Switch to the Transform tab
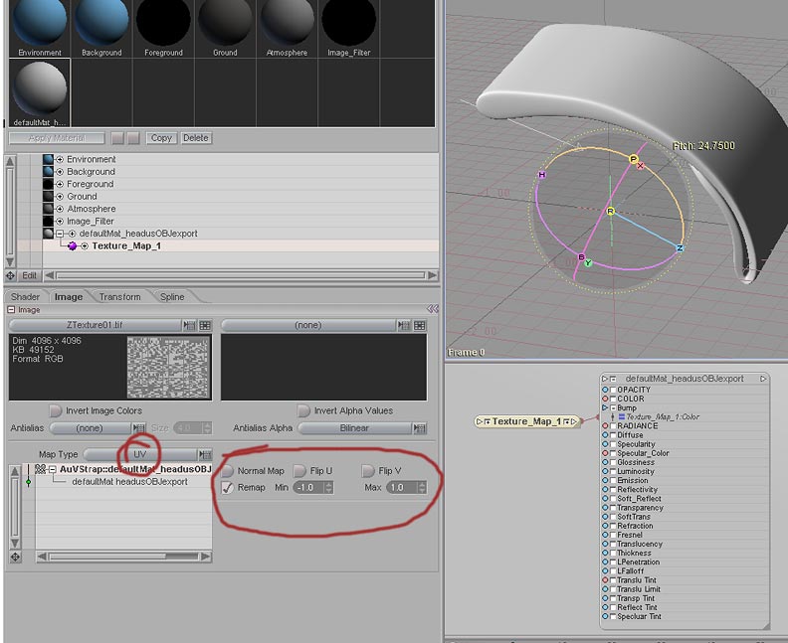 click(119, 296)
